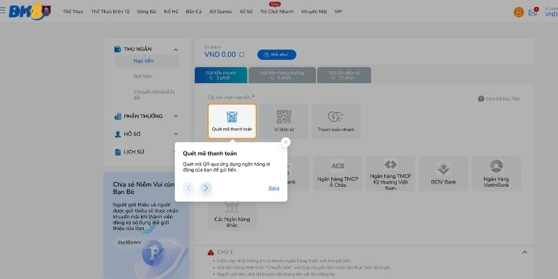Click the CHÚ Ý warning triangle icon
Viewport: 558px width, 279px height.
211,252
